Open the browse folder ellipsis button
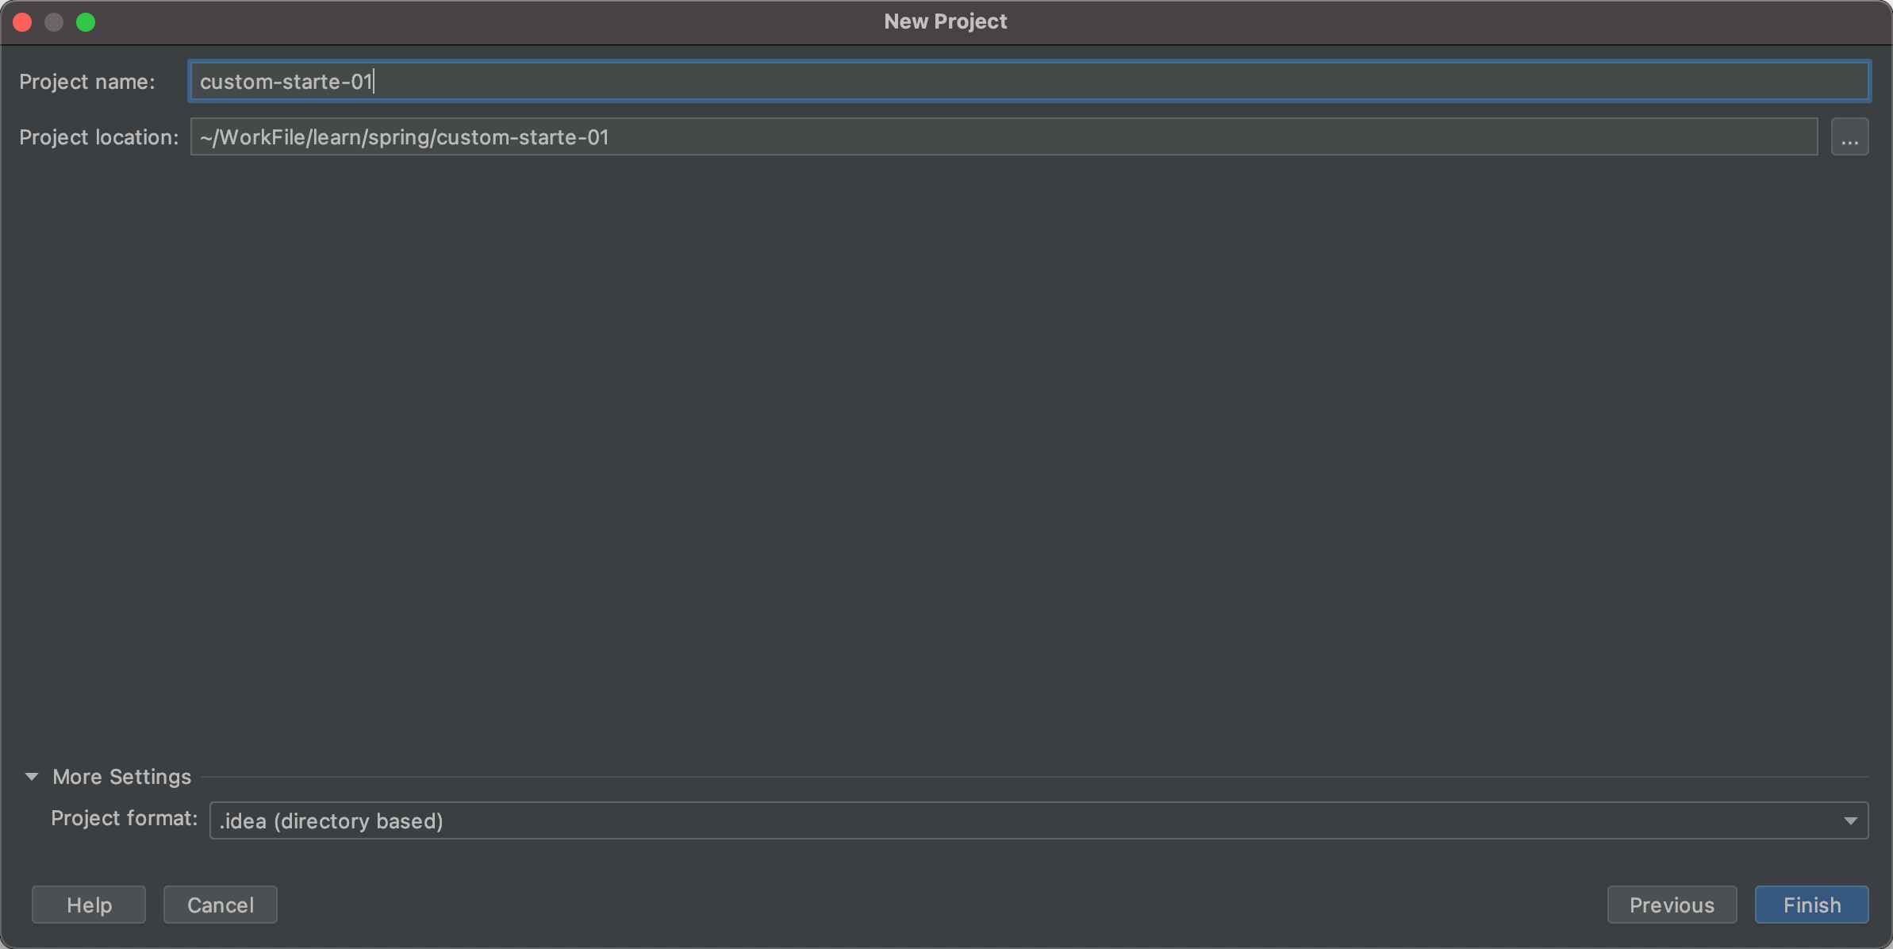Viewport: 1893px width, 949px height. coord(1849,136)
